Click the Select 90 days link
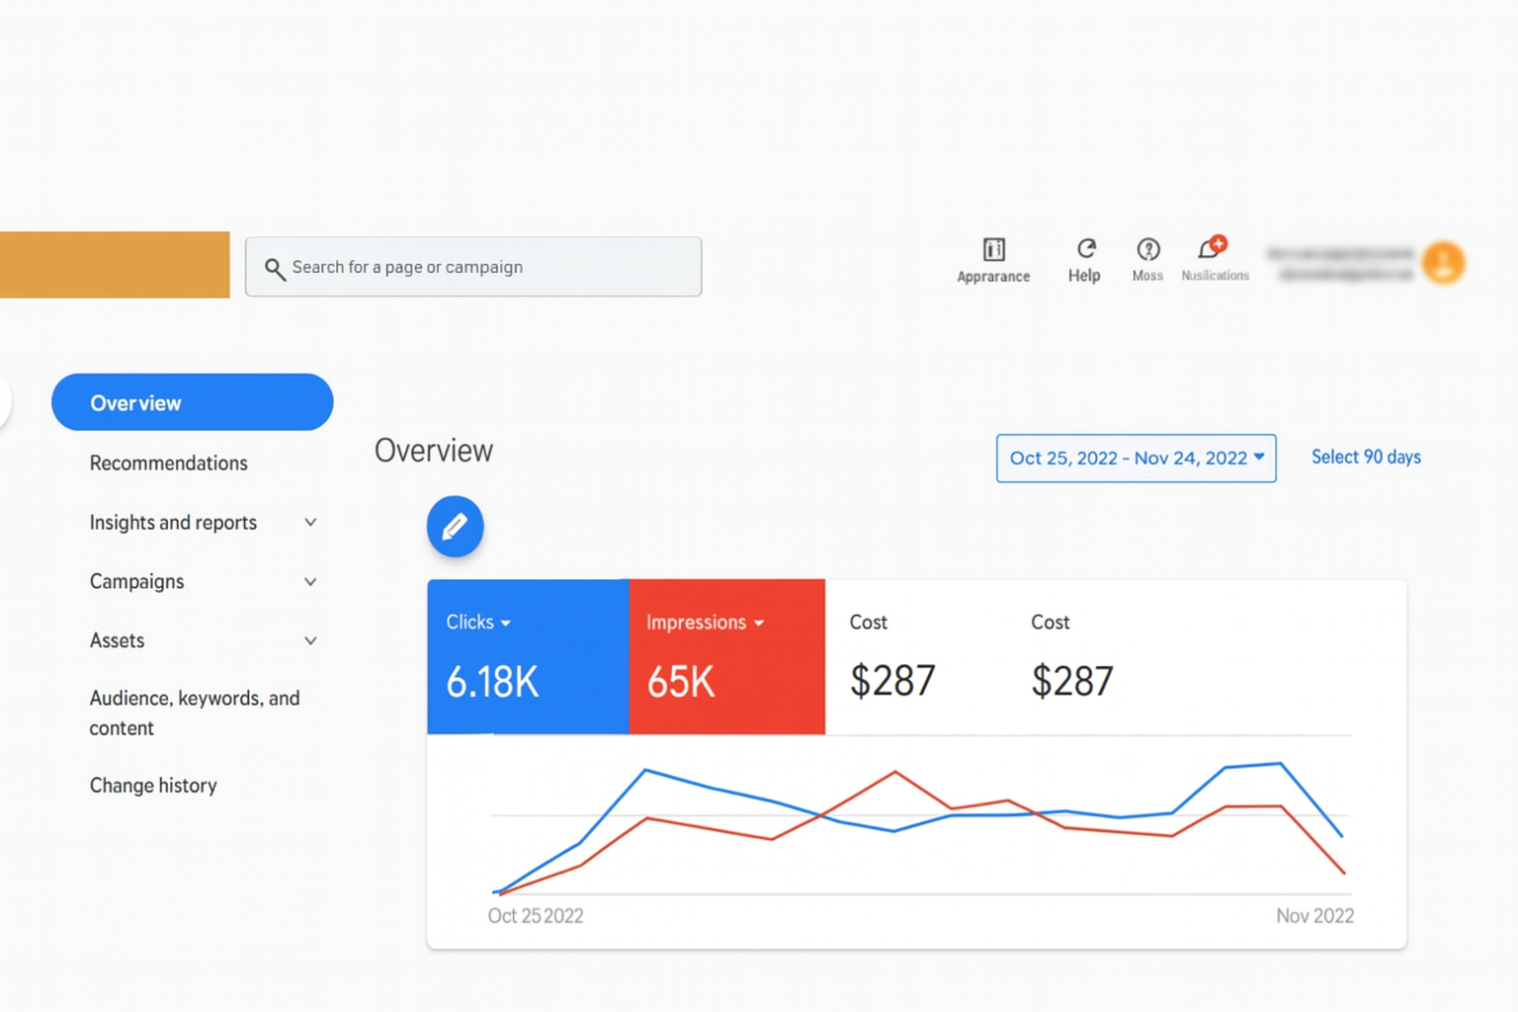 pyautogui.click(x=1366, y=457)
